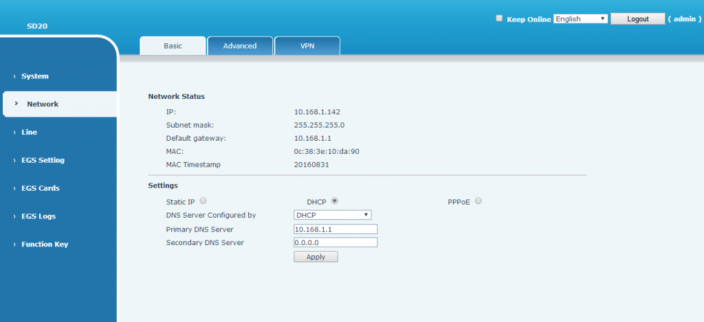Switch to the Advanced tab
The width and height of the screenshot is (704, 322).
(x=240, y=46)
